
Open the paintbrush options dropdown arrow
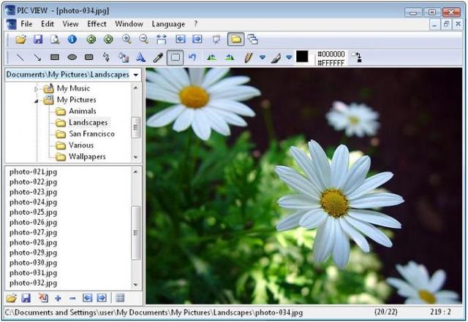point(289,57)
